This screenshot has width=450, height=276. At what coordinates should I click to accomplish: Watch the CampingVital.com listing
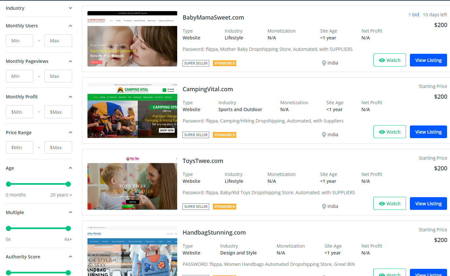point(390,132)
